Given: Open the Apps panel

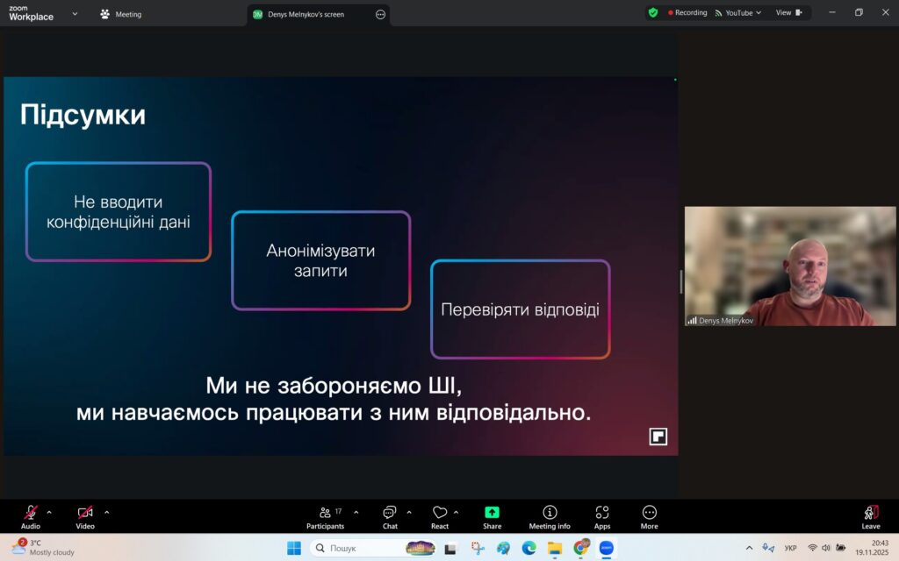Looking at the screenshot, I should click(602, 516).
